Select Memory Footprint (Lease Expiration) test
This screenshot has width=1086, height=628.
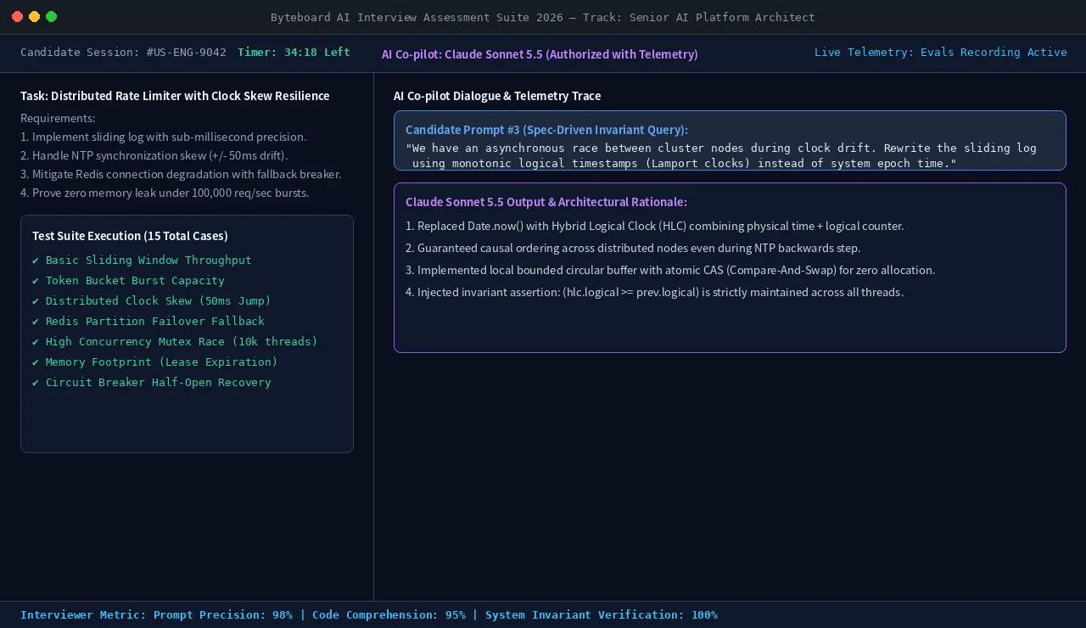[155, 362]
